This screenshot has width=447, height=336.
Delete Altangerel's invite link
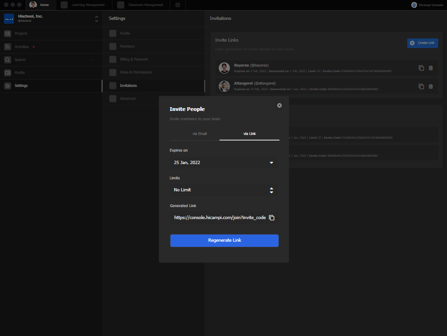point(431,86)
